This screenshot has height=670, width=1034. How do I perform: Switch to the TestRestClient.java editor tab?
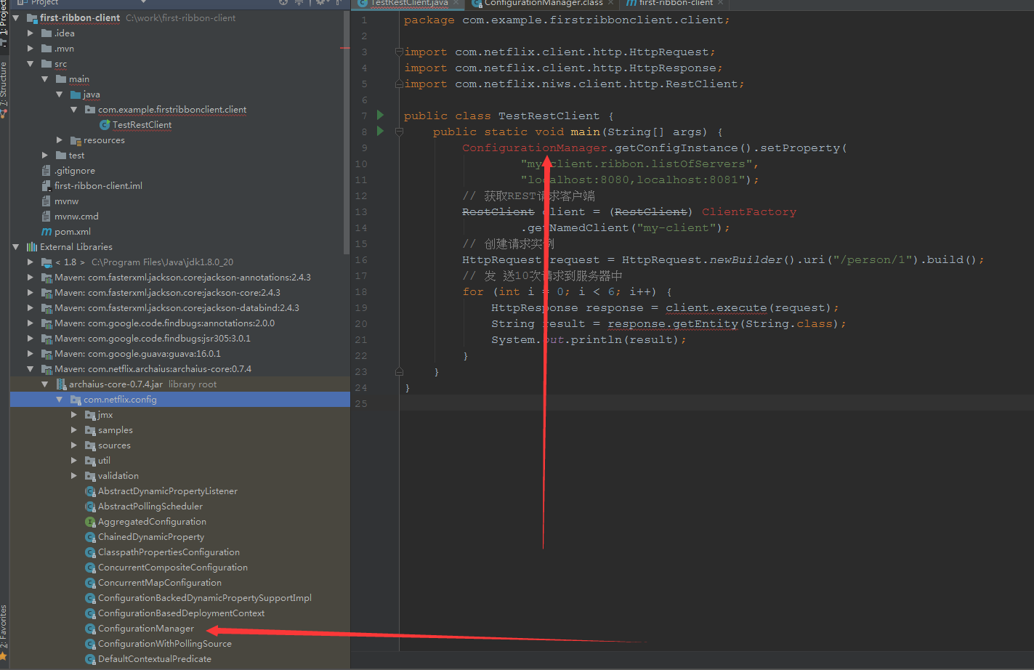[408, 4]
